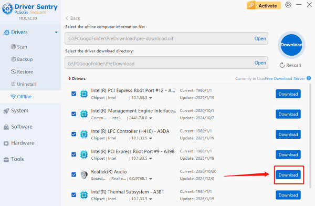Screen dimensions: 315x206
Task: Click chip icon of Root Port #9
Action: [84, 154]
